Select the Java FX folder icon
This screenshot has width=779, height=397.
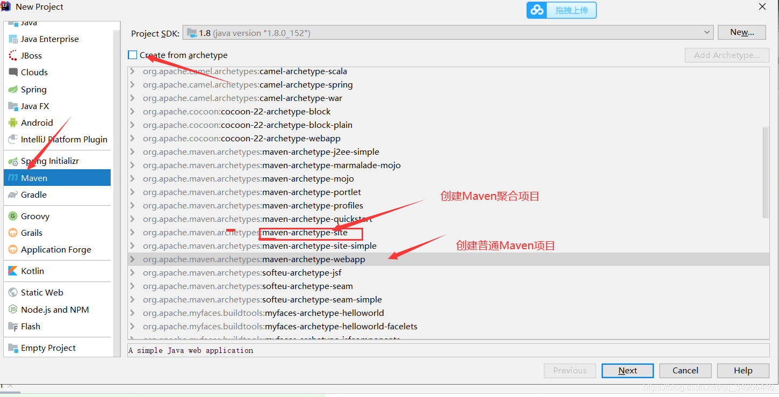pyautogui.click(x=13, y=106)
